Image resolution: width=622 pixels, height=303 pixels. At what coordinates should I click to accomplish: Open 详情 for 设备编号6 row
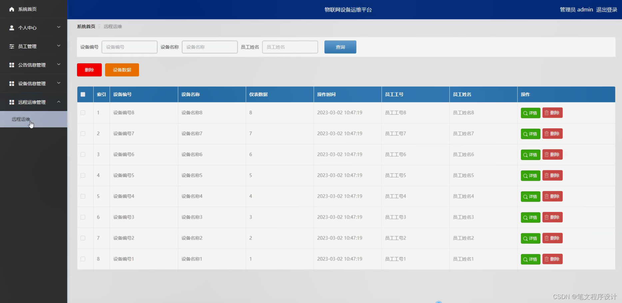point(530,155)
